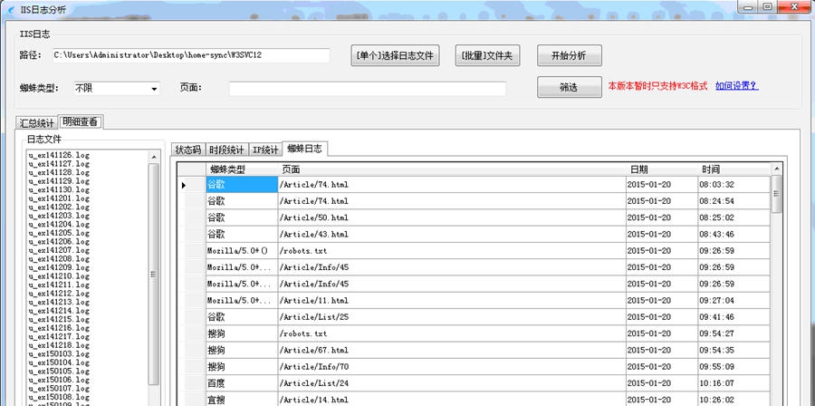
Task: Select log file u_ex141215.log
Action: tap(59, 319)
